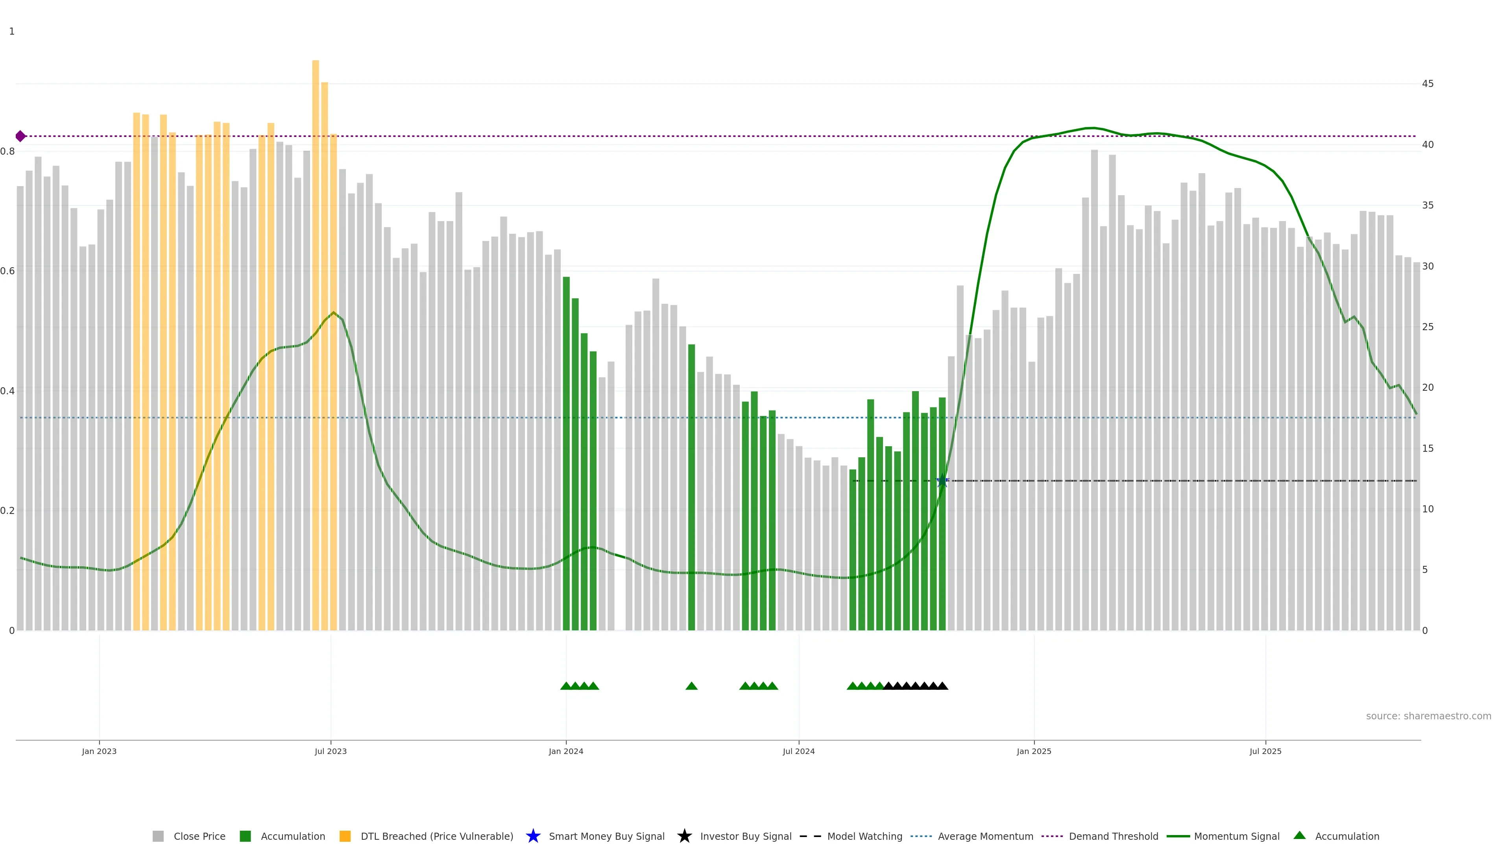Click the tallest orange bar near Jul 2023
The height and width of the screenshot is (850, 1511).
click(316, 293)
